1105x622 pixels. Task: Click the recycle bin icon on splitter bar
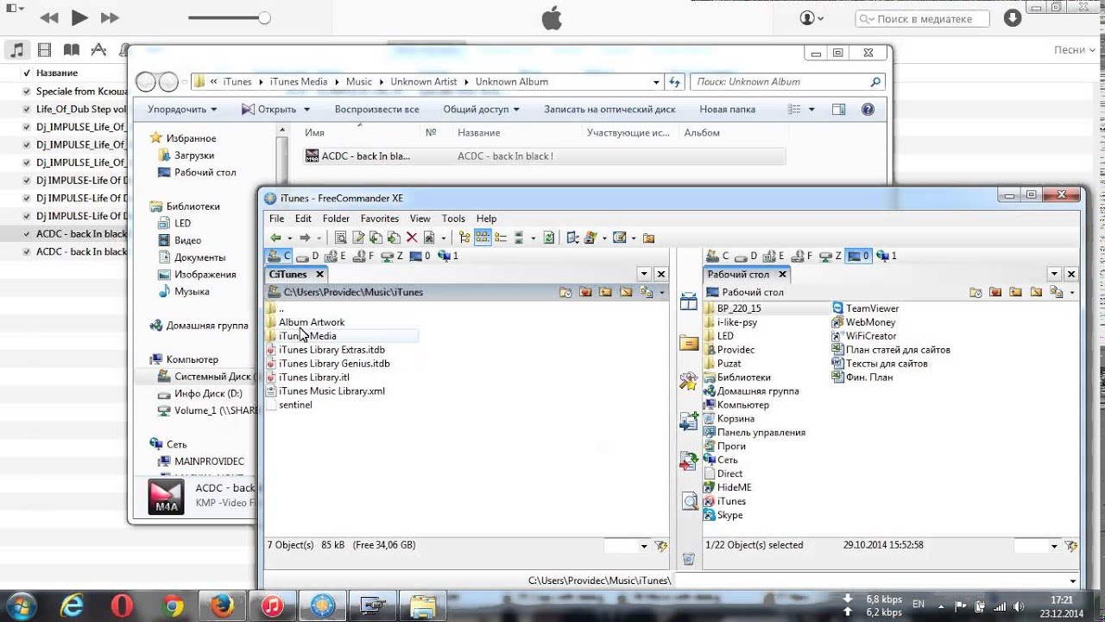(x=688, y=559)
